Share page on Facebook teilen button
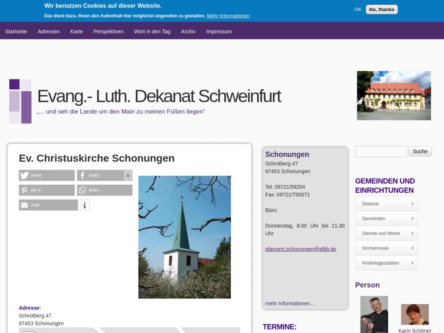Screen dimensions: 444x333 pyautogui.click(x=100, y=175)
